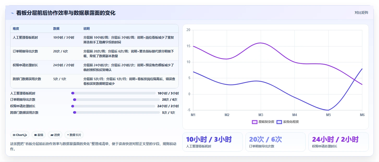Click the blue line low point at M5
Image resolution: width=379 pixels, height=162 pixels.
[328, 110]
